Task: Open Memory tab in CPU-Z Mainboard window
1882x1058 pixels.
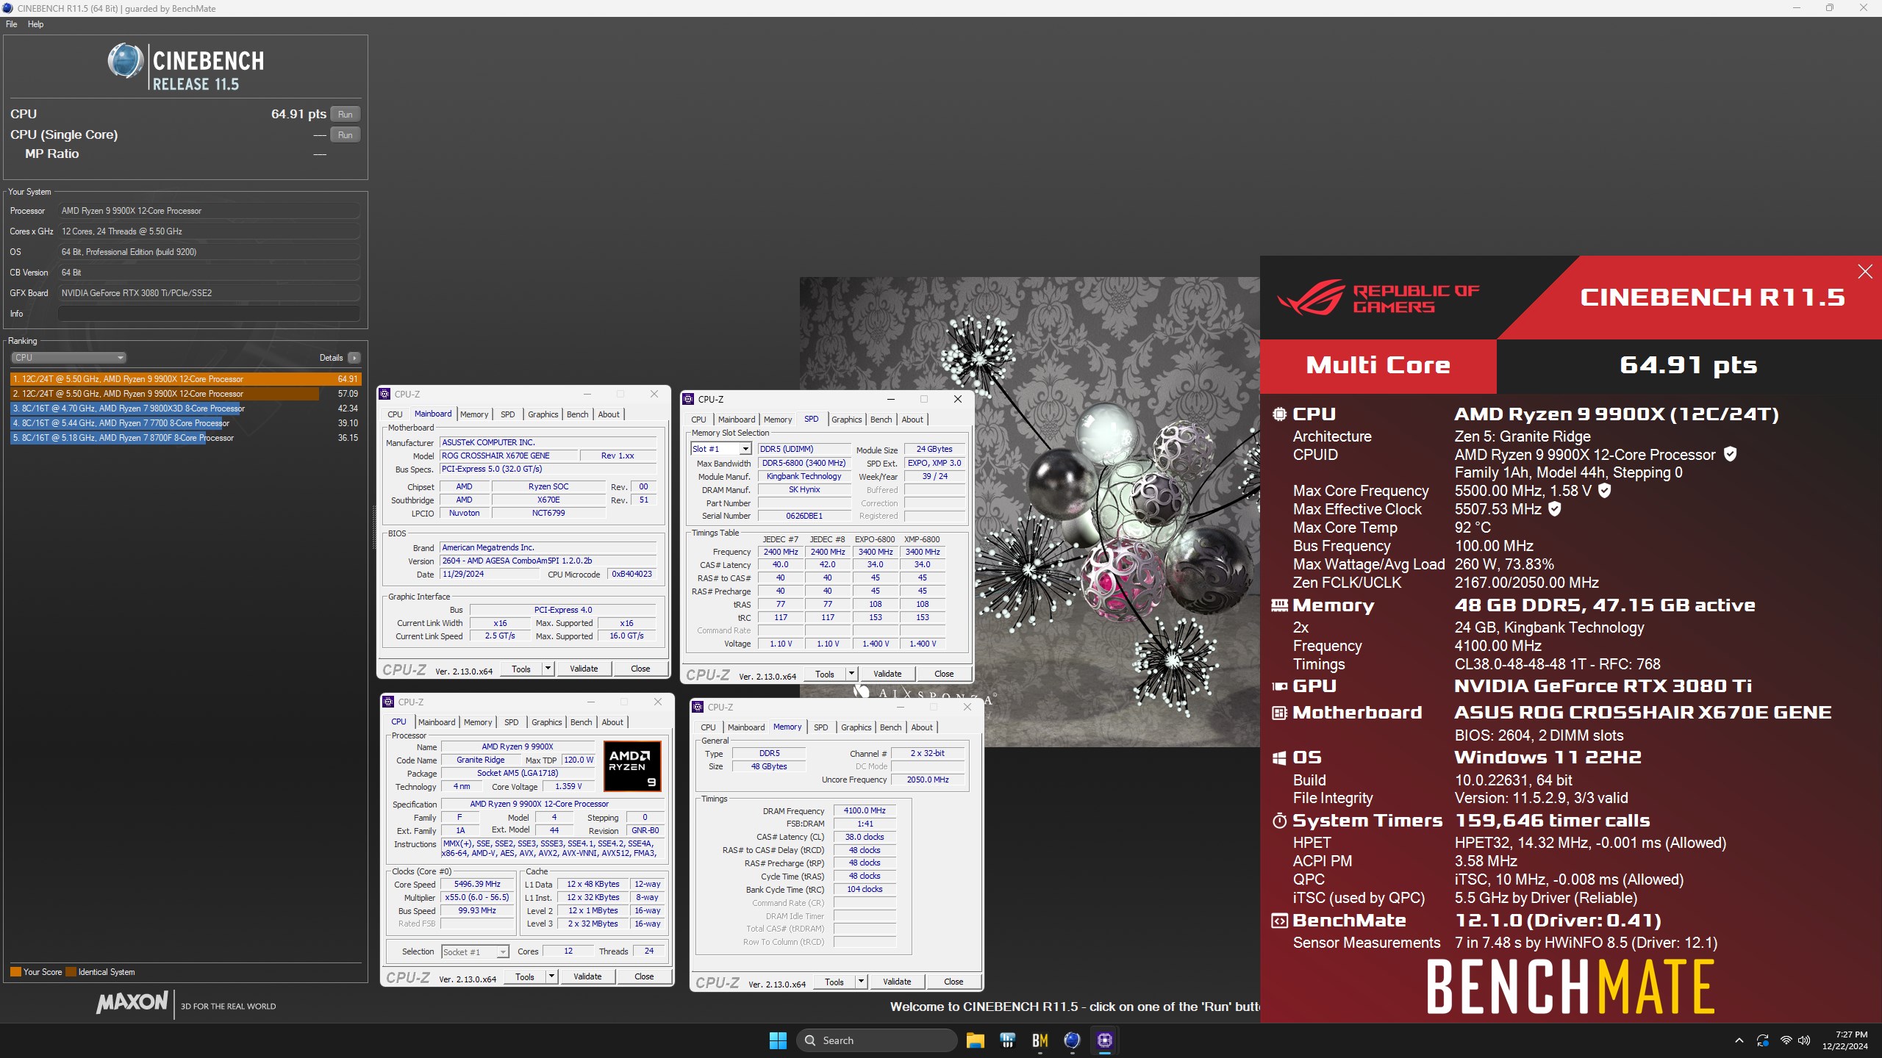Action: [x=474, y=414]
